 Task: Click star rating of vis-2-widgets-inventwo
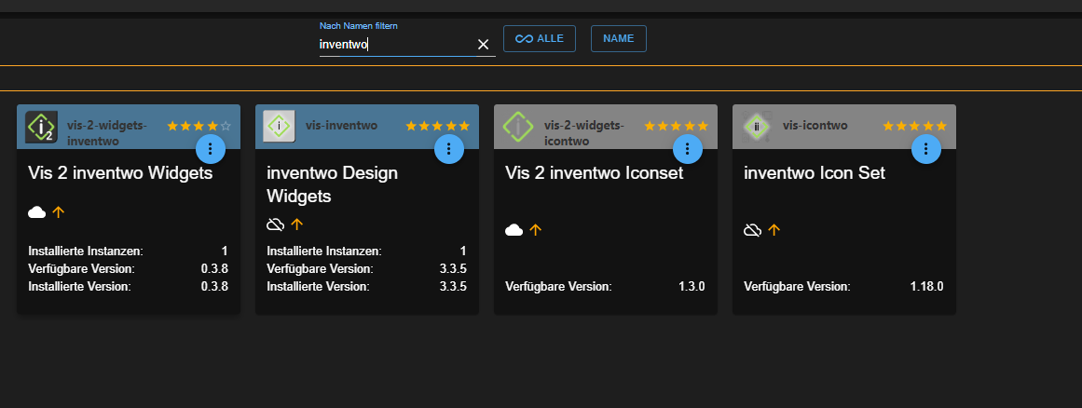[x=199, y=126]
